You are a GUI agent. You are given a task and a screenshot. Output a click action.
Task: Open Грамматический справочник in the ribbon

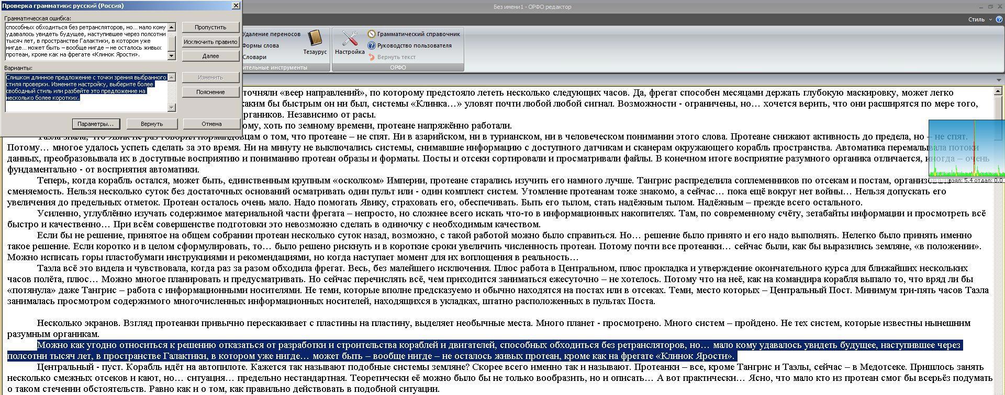(x=414, y=34)
